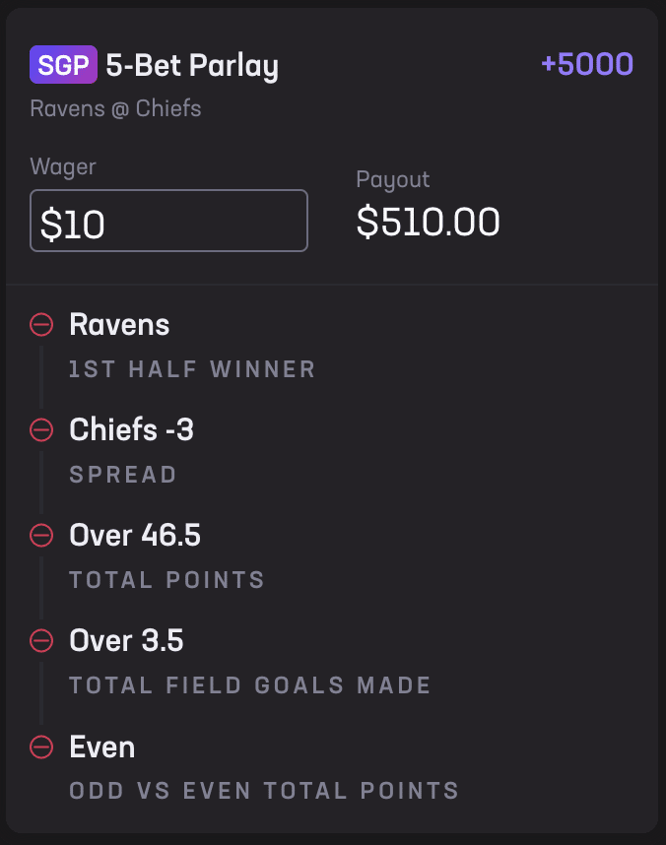Click the +5000 parlay odds

[586, 65]
